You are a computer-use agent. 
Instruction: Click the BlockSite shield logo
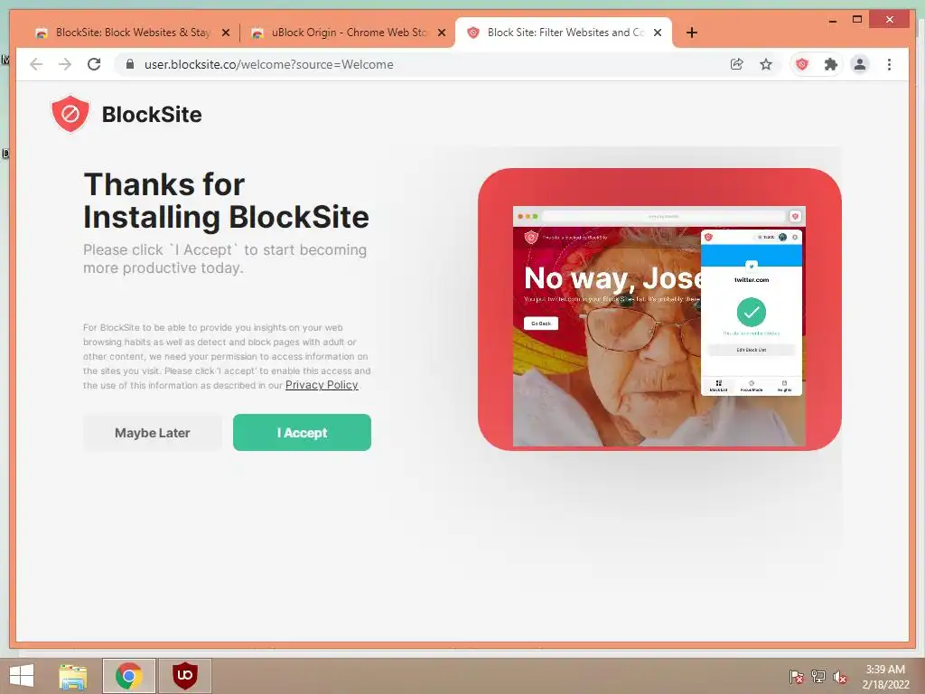(70, 114)
